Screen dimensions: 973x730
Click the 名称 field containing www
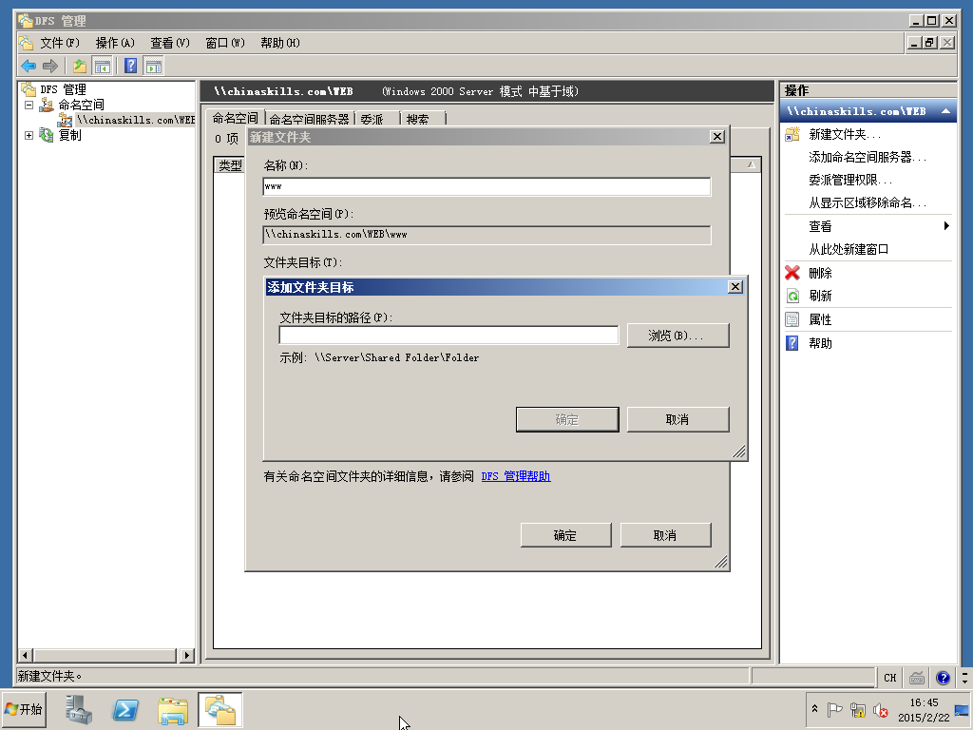click(487, 186)
